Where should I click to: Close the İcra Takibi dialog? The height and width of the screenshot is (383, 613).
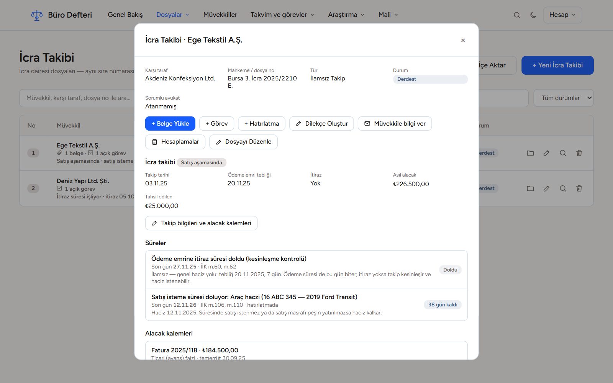pos(463,40)
